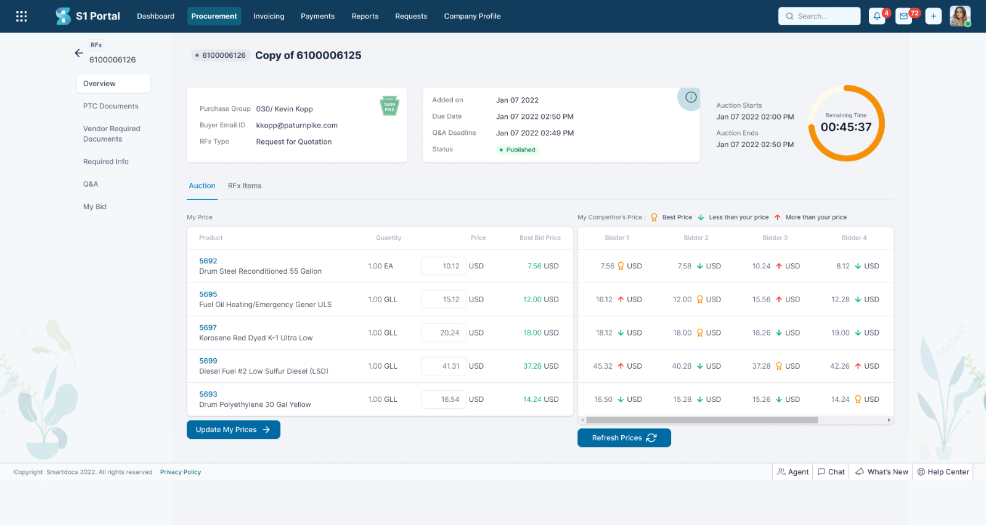986x525 pixels.
Task: Open the Invoicing menu
Action: pyautogui.click(x=269, y=17)
